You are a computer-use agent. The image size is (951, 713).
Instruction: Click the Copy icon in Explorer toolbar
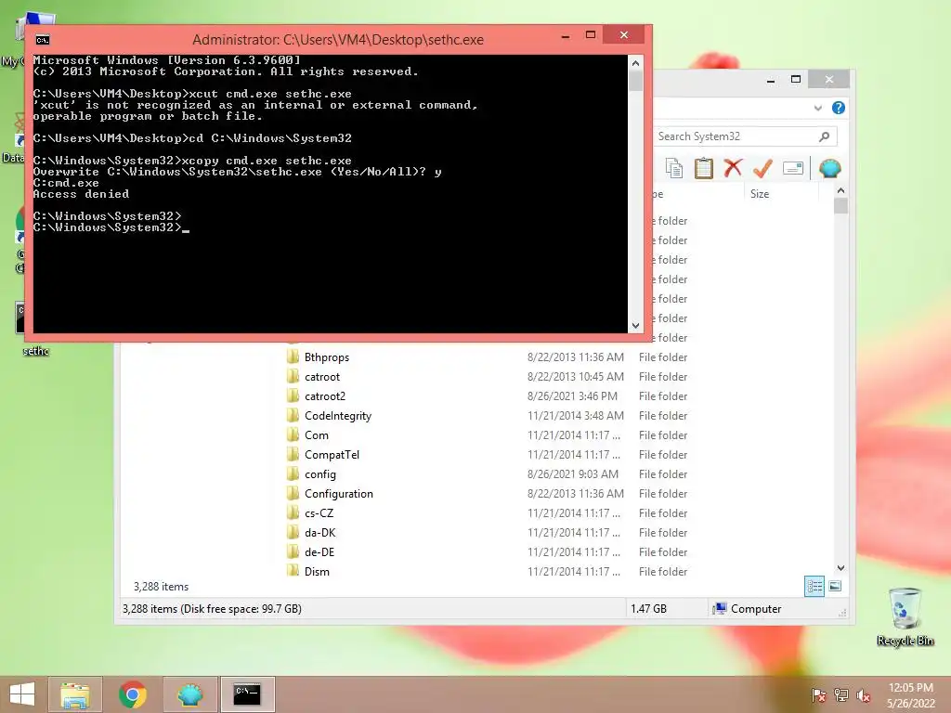(674, 169)
